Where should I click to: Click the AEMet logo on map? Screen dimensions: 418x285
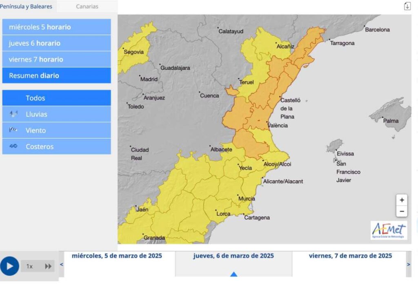click(389, 230)
